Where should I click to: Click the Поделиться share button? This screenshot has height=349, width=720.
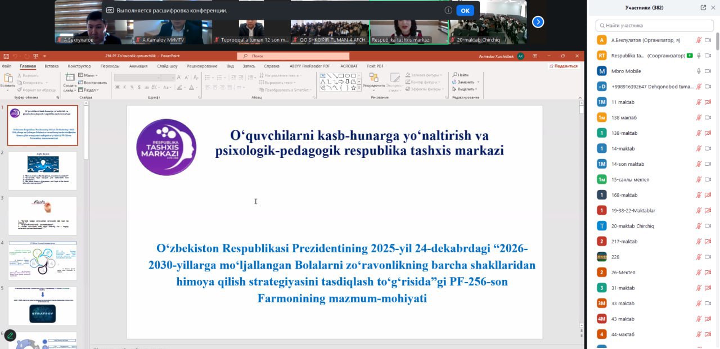point(564,66)
